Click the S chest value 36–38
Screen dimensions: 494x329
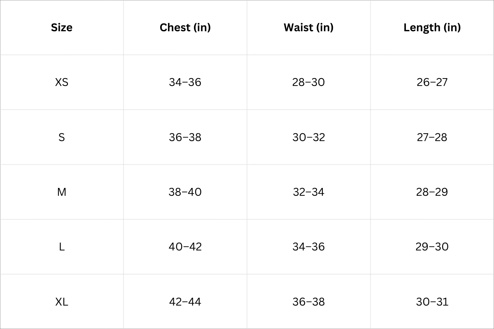tap(185, 137)
